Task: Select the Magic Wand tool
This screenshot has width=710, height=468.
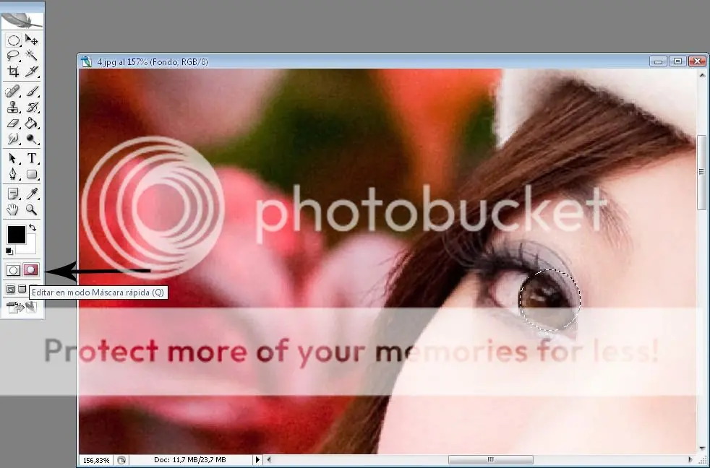Action: (31, 56)
